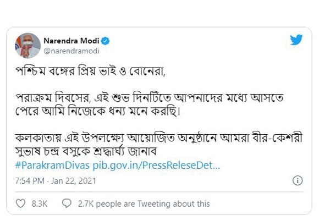Click the 8.3K likes count

[40, 204]
